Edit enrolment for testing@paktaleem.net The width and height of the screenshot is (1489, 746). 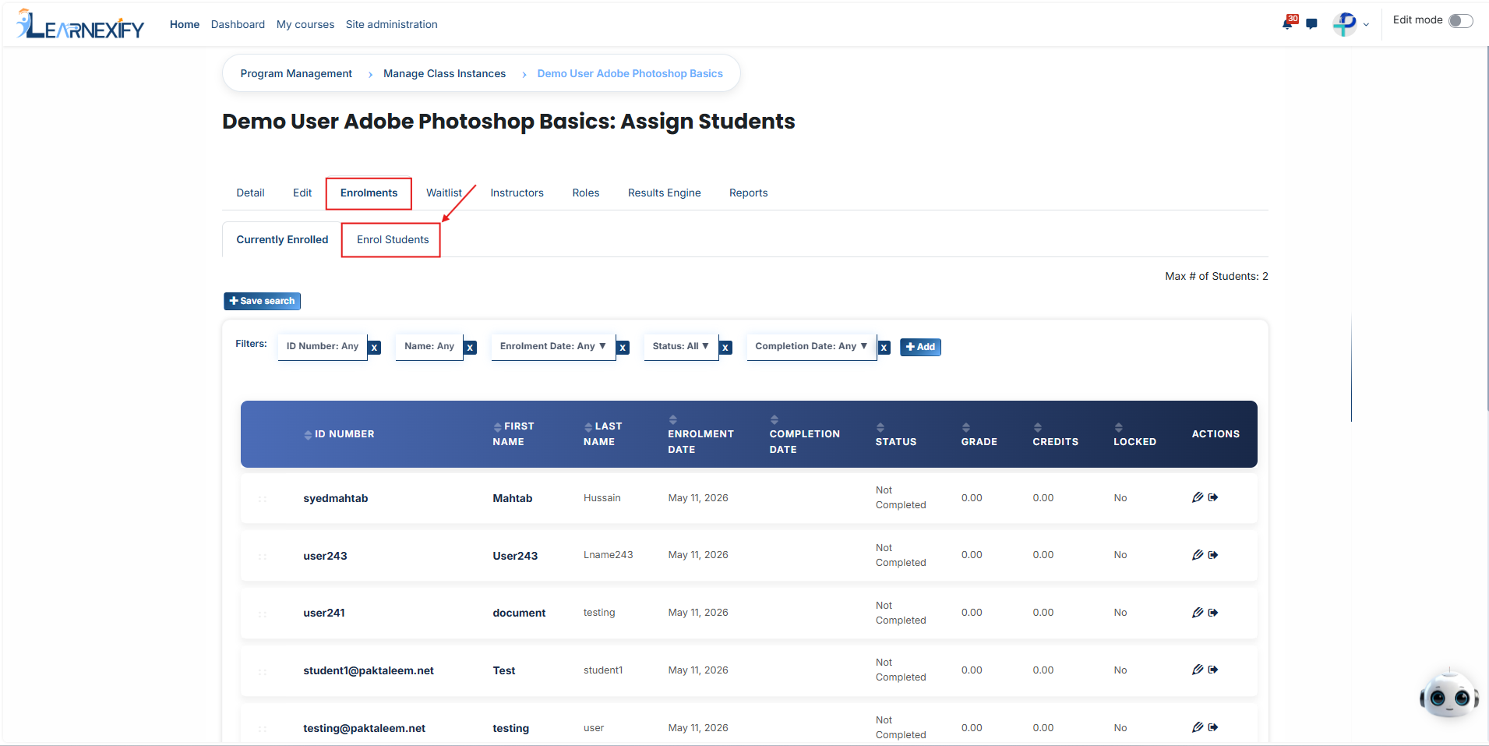pos(1198,727)
